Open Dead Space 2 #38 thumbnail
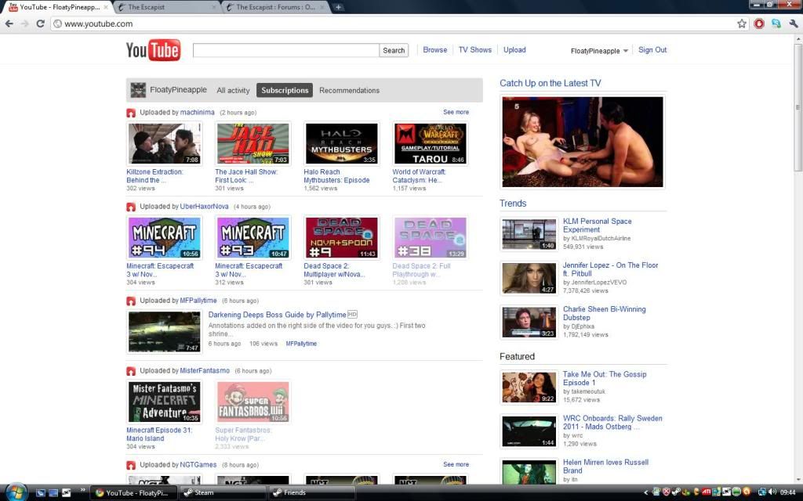This screenshot has height=501, width=803. (430, 238)
